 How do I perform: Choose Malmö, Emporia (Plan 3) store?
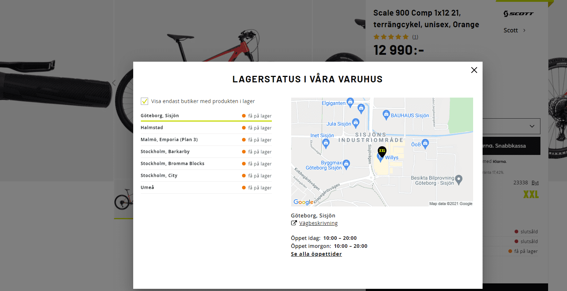(x=206, y=140)
